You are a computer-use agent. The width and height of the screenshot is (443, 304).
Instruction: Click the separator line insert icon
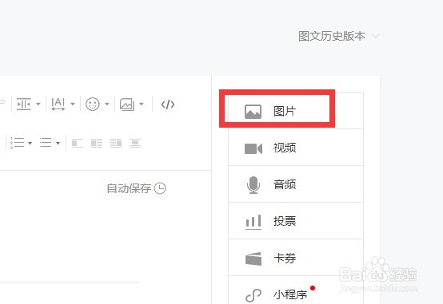pyautogui.click(x=24, y=104)
